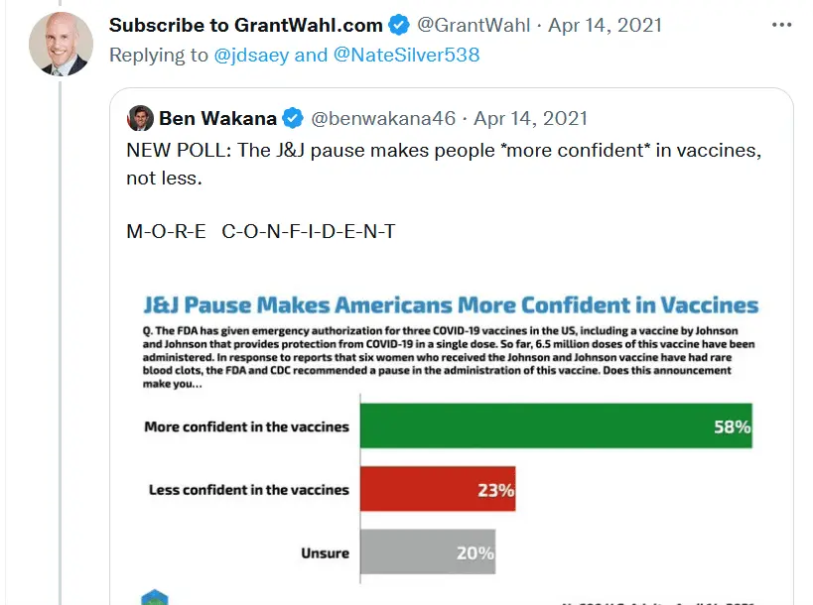Click the gray 20% Unsure bar
Image resolution: width=813 pixels, height=605 pixels.
click(427, 552)
